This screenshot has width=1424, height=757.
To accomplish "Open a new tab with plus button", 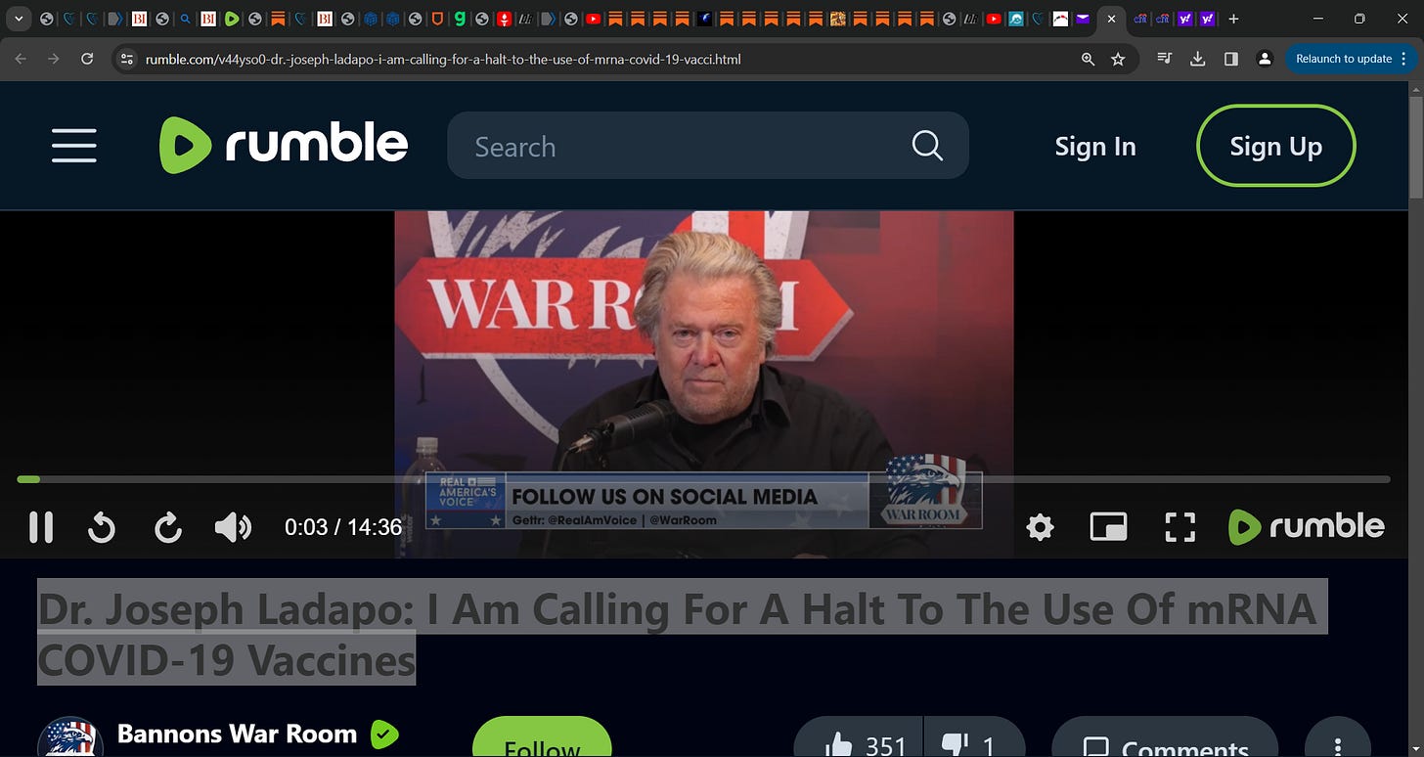I will [x=1233, y=19].
